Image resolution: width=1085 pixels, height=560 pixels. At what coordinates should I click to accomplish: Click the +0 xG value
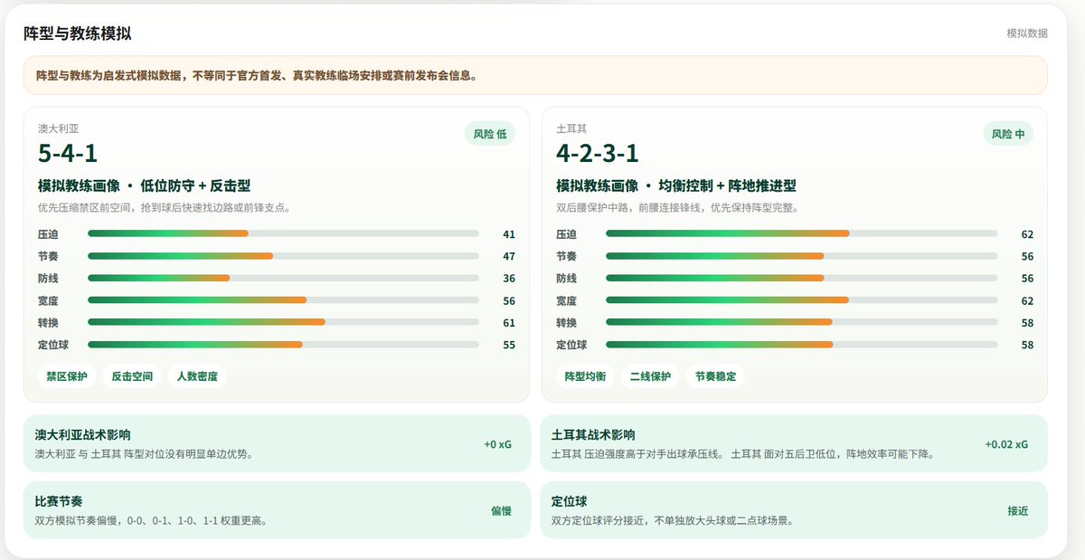pos(497,444)
